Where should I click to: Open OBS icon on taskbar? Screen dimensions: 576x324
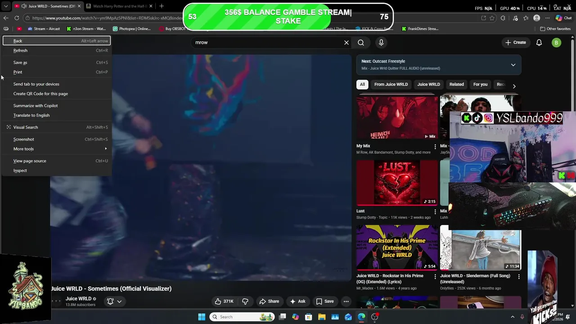(374, 317)
